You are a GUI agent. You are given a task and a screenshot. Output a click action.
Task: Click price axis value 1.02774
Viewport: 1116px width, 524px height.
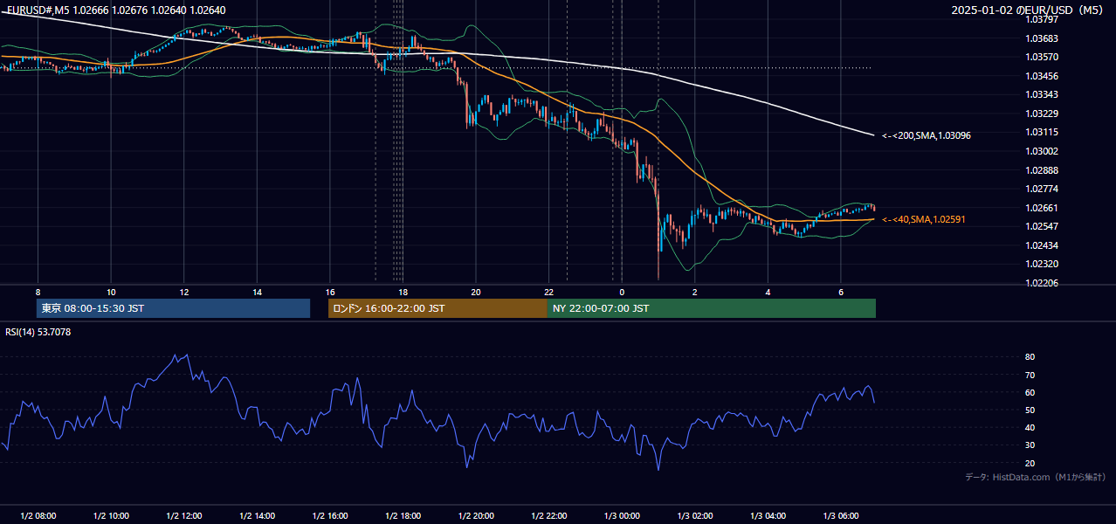tap(1042, 189)
